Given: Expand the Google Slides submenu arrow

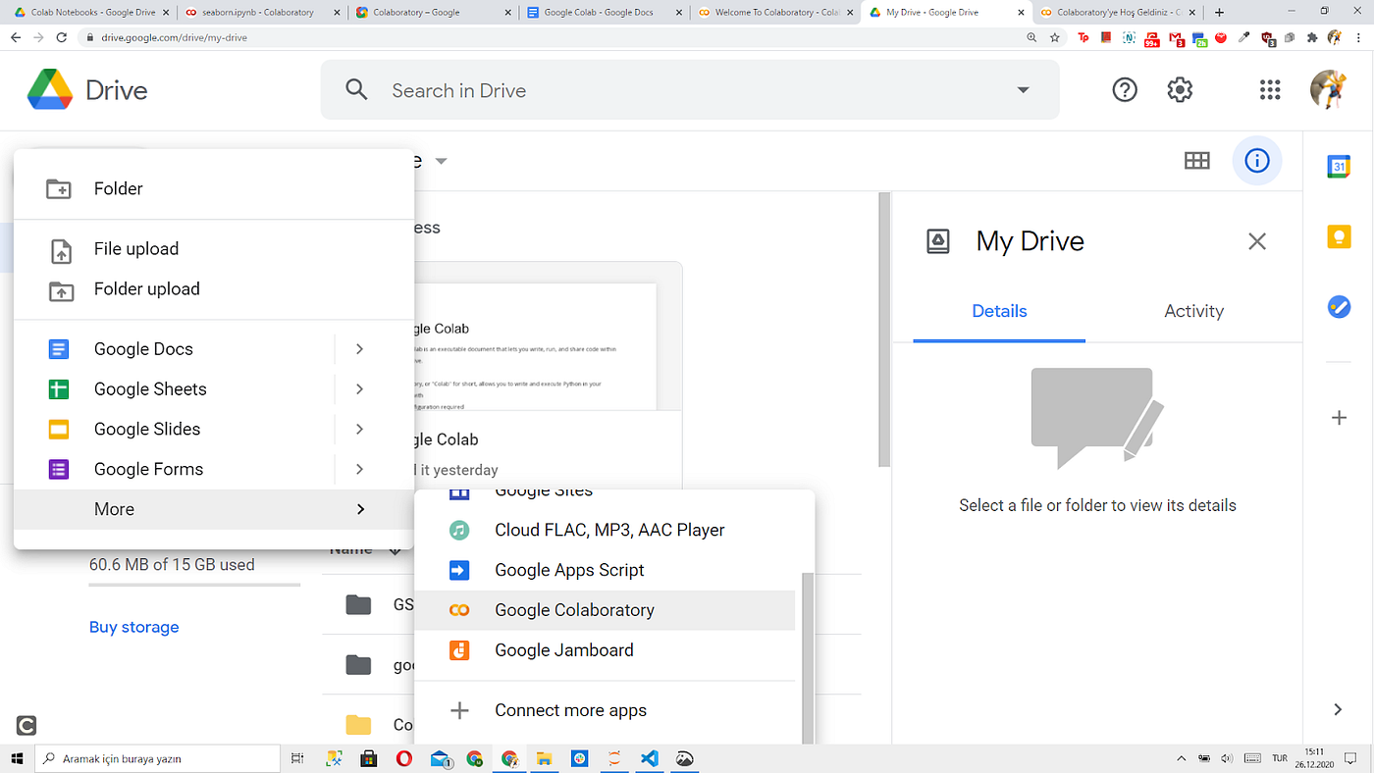Looking at the screenshot, I should (x=360, y=430).
